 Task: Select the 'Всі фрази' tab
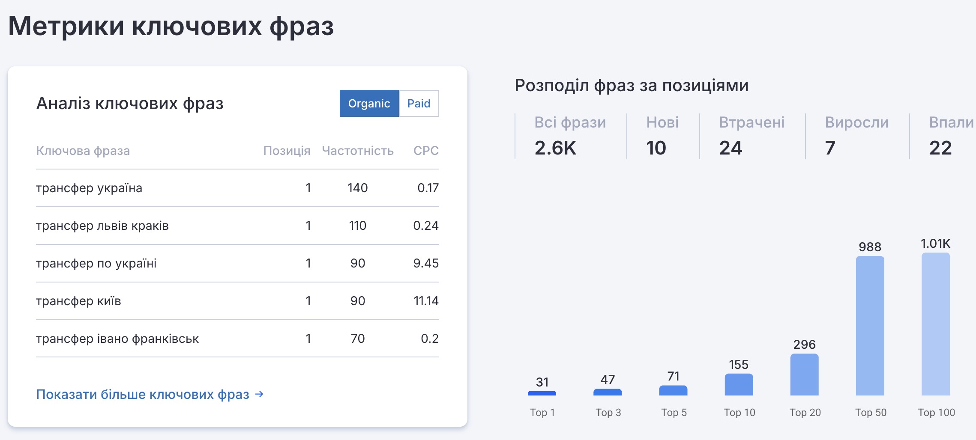[x=569, y=136]
